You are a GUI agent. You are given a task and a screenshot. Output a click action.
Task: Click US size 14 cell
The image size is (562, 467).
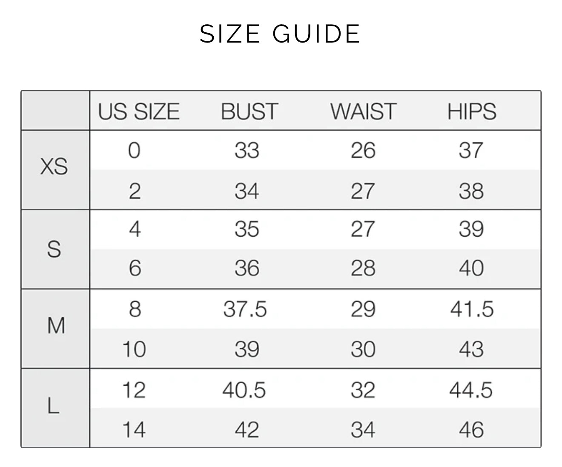pyautogui.click(x=134, y=429)
